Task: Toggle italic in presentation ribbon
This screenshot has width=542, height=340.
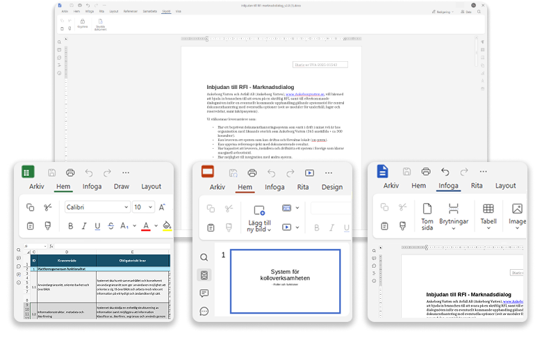Action: pos(331,227)
